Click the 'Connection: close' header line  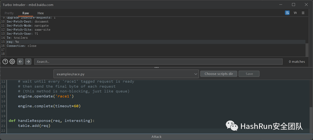(22, 46)
